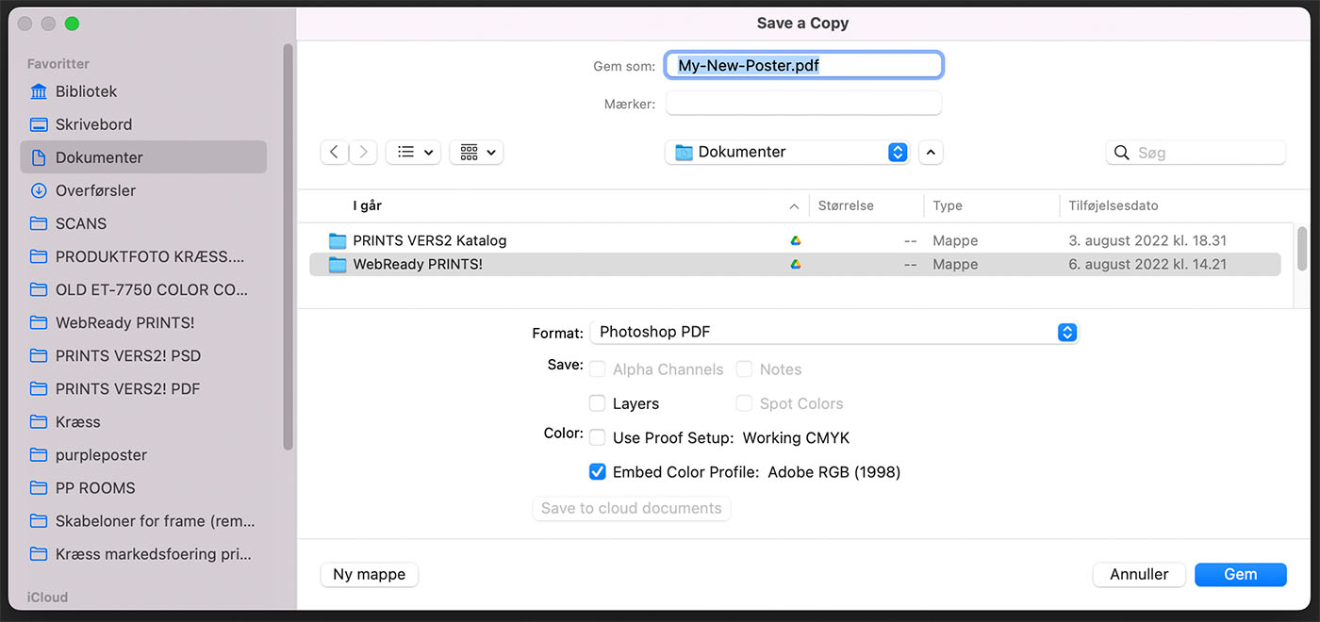
Task: Uncheck Embed Color Profile checkbox
Action: (x=597, y=471)
